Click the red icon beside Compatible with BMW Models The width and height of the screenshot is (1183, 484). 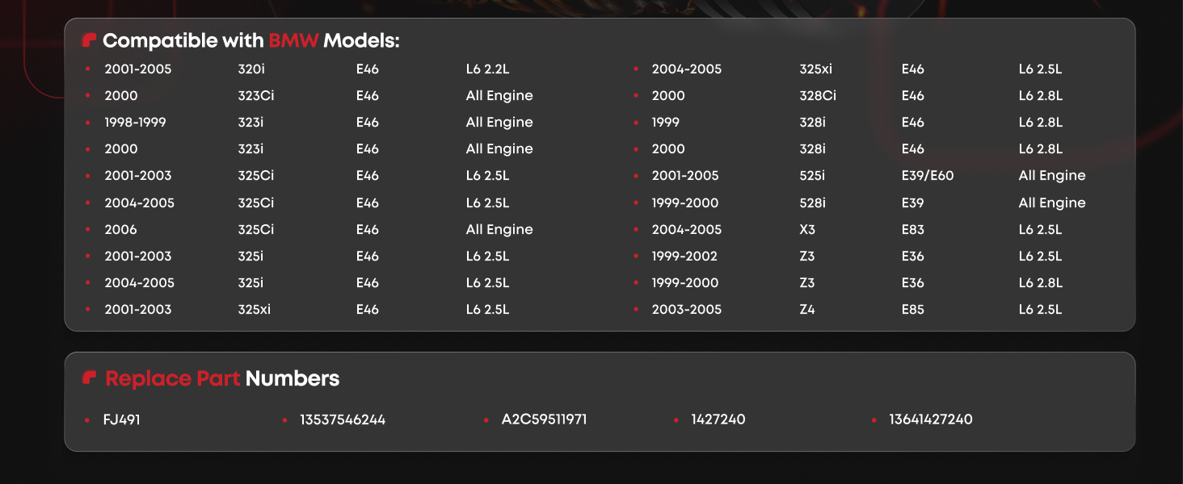[89, 40]
